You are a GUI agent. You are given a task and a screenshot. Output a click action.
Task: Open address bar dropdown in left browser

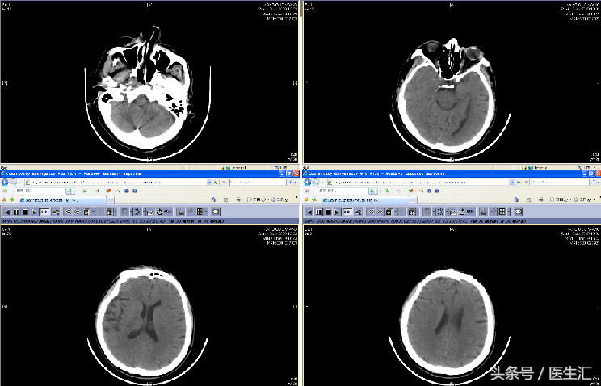[x=209, y=183]
